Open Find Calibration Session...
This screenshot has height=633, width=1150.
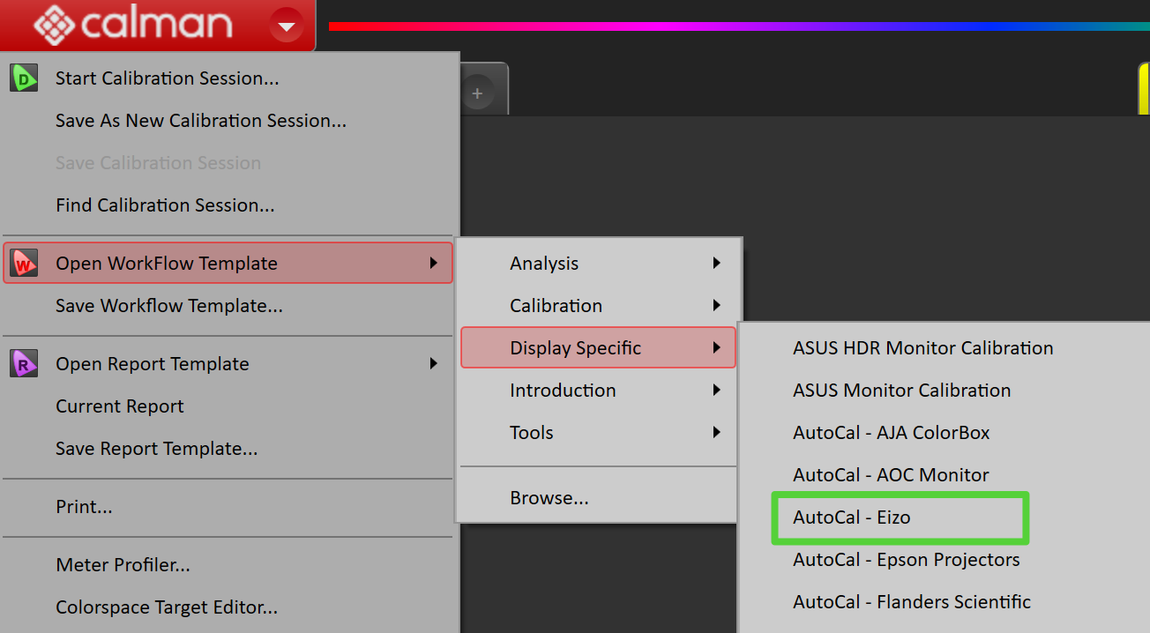tap(165, 205)
